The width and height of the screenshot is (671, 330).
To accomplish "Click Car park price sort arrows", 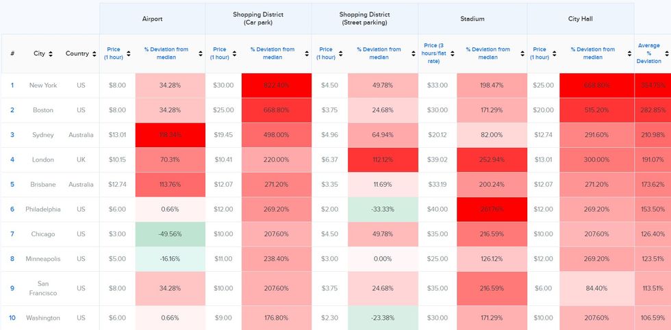I will tap(234, 53).
